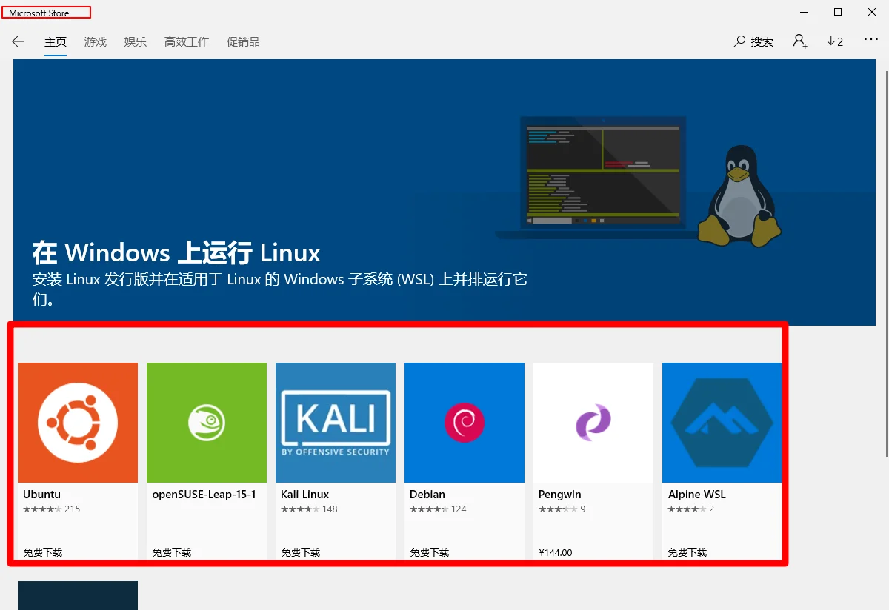The image size is (889, 610).
Task: Click the Microsoft Store window title
Action: point(39,13)
